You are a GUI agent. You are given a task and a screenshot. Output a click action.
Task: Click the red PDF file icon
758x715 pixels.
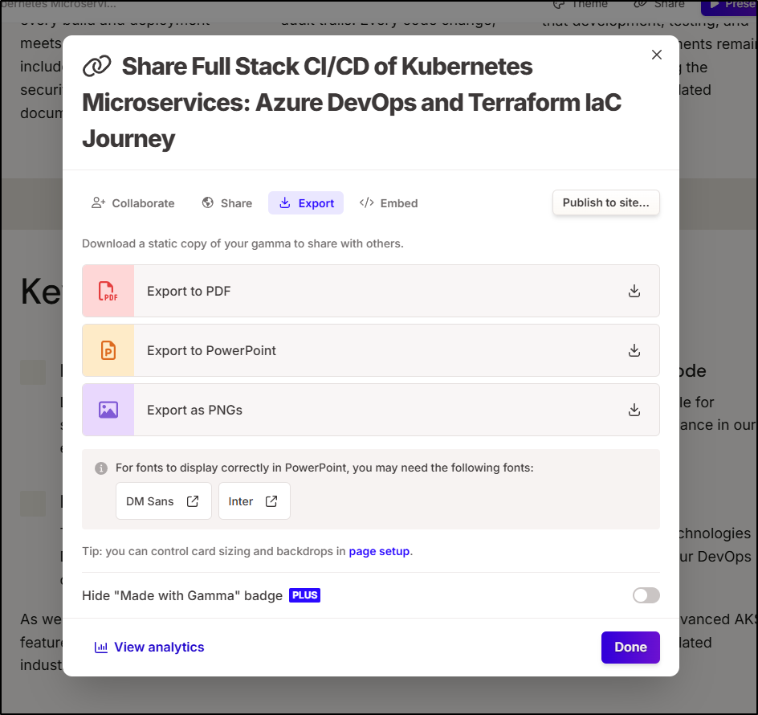(108, 292)
